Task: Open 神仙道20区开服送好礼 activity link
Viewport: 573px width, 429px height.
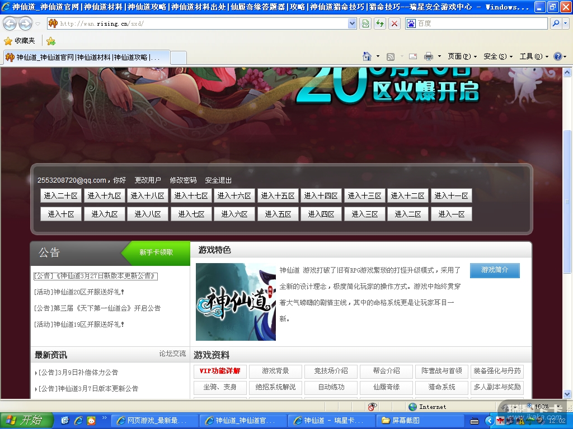Action: (79, 292)
